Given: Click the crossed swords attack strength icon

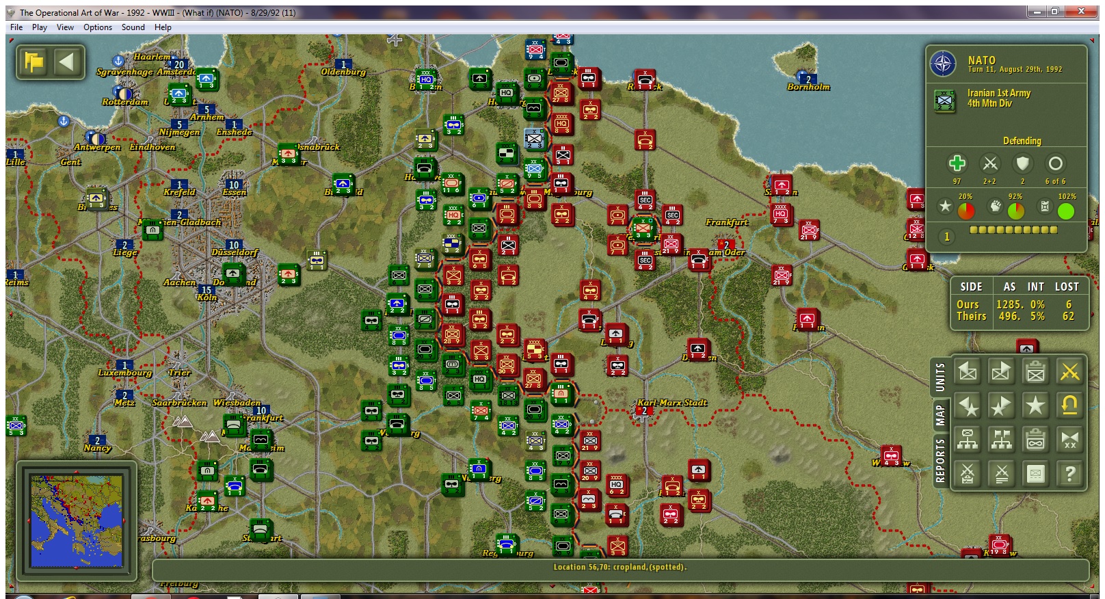Looking at the screenshot, I should [x=989, y=163].
